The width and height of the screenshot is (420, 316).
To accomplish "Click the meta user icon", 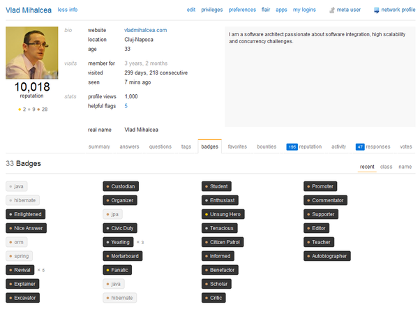I will [332, 10].
